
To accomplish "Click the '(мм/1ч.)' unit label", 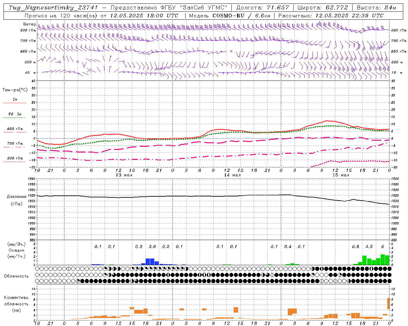I will [16, 256].
